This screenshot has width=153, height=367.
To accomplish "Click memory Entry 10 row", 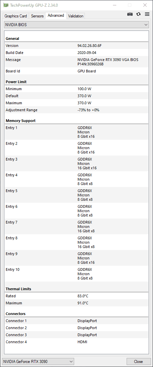I will 76,273.
